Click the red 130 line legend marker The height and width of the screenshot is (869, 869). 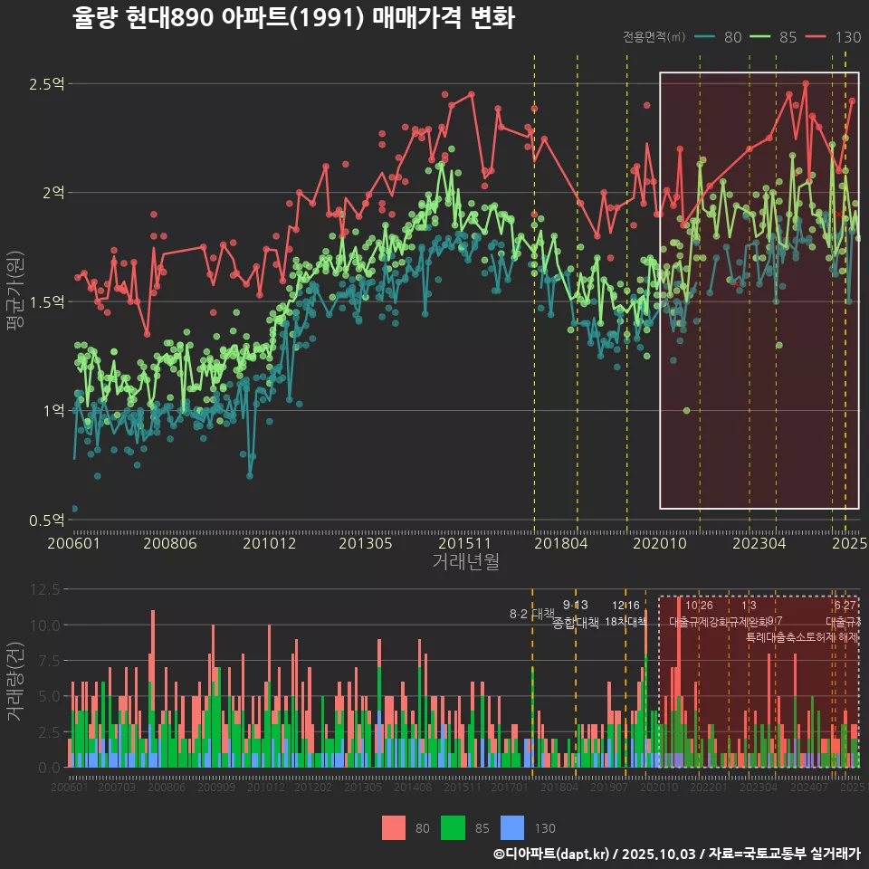click(816, 37)
